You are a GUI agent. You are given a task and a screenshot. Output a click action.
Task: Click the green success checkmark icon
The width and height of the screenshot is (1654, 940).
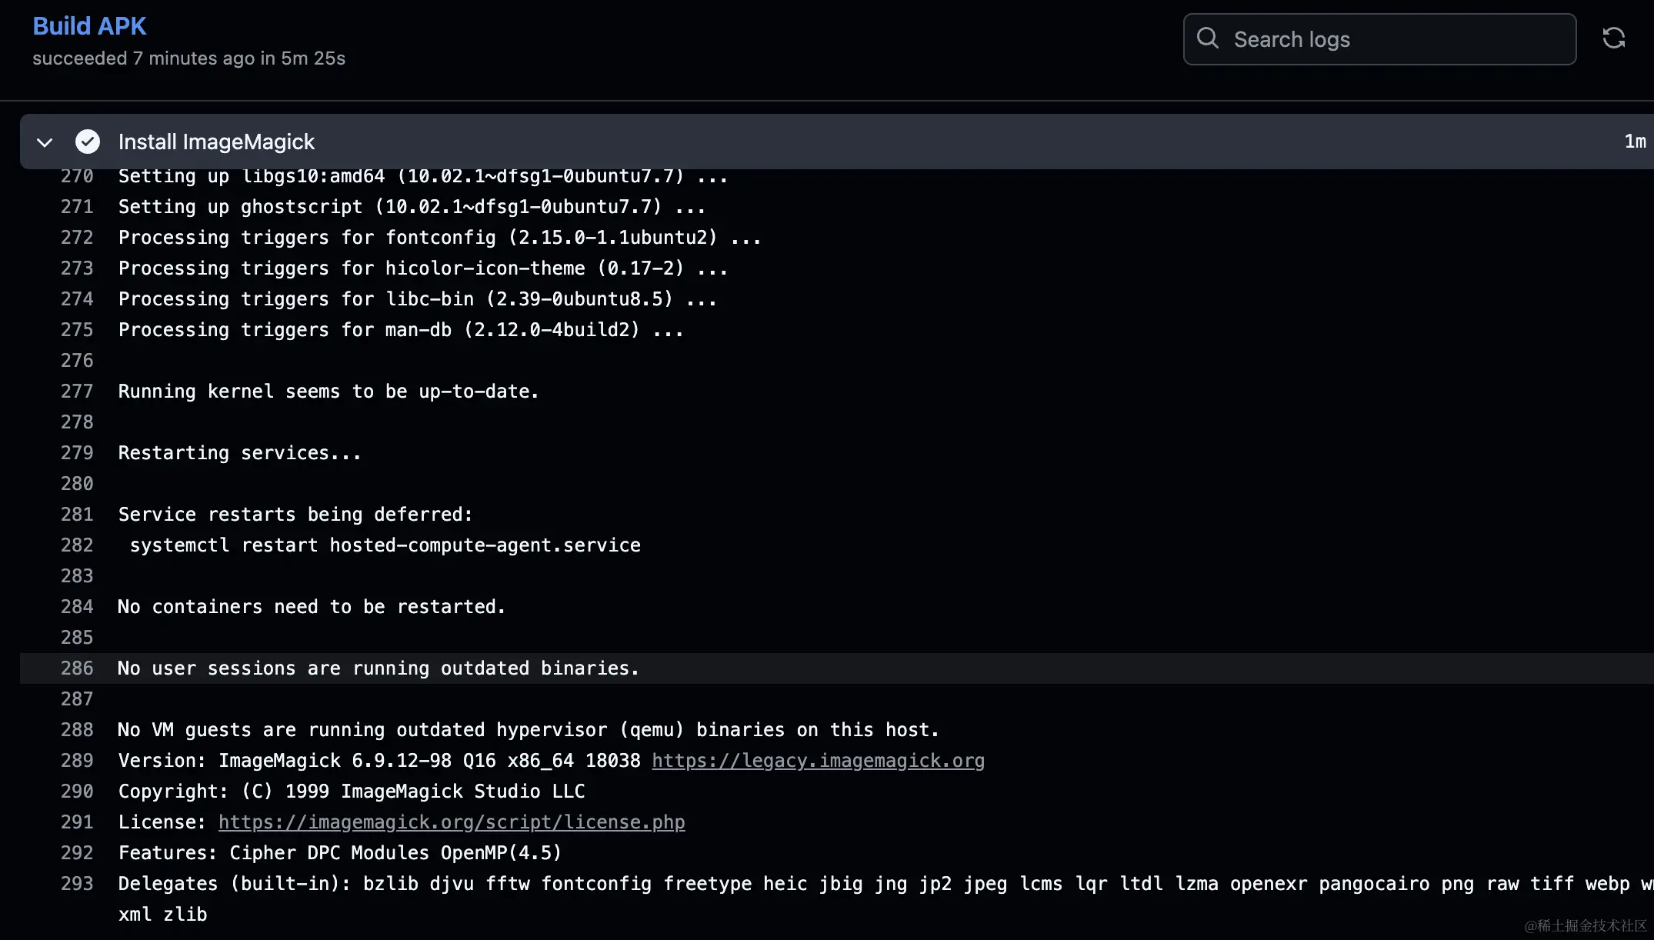pos(88,142)
